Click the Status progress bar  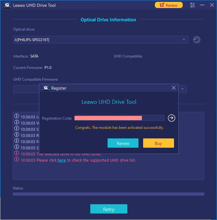[x=108, y=194]
